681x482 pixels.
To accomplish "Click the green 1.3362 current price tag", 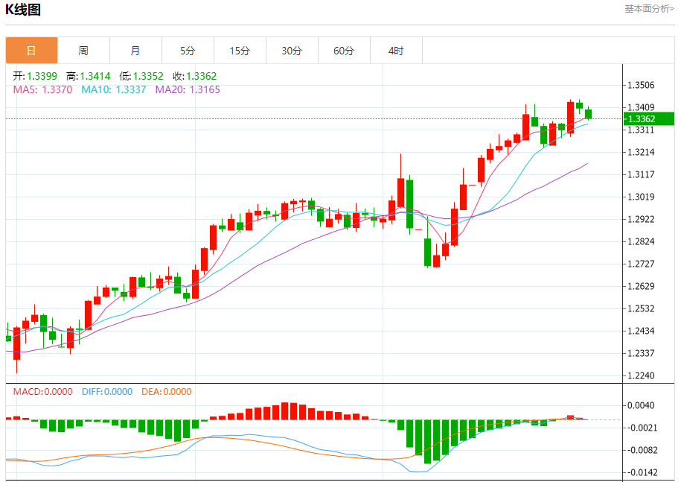I will [649, 118].
